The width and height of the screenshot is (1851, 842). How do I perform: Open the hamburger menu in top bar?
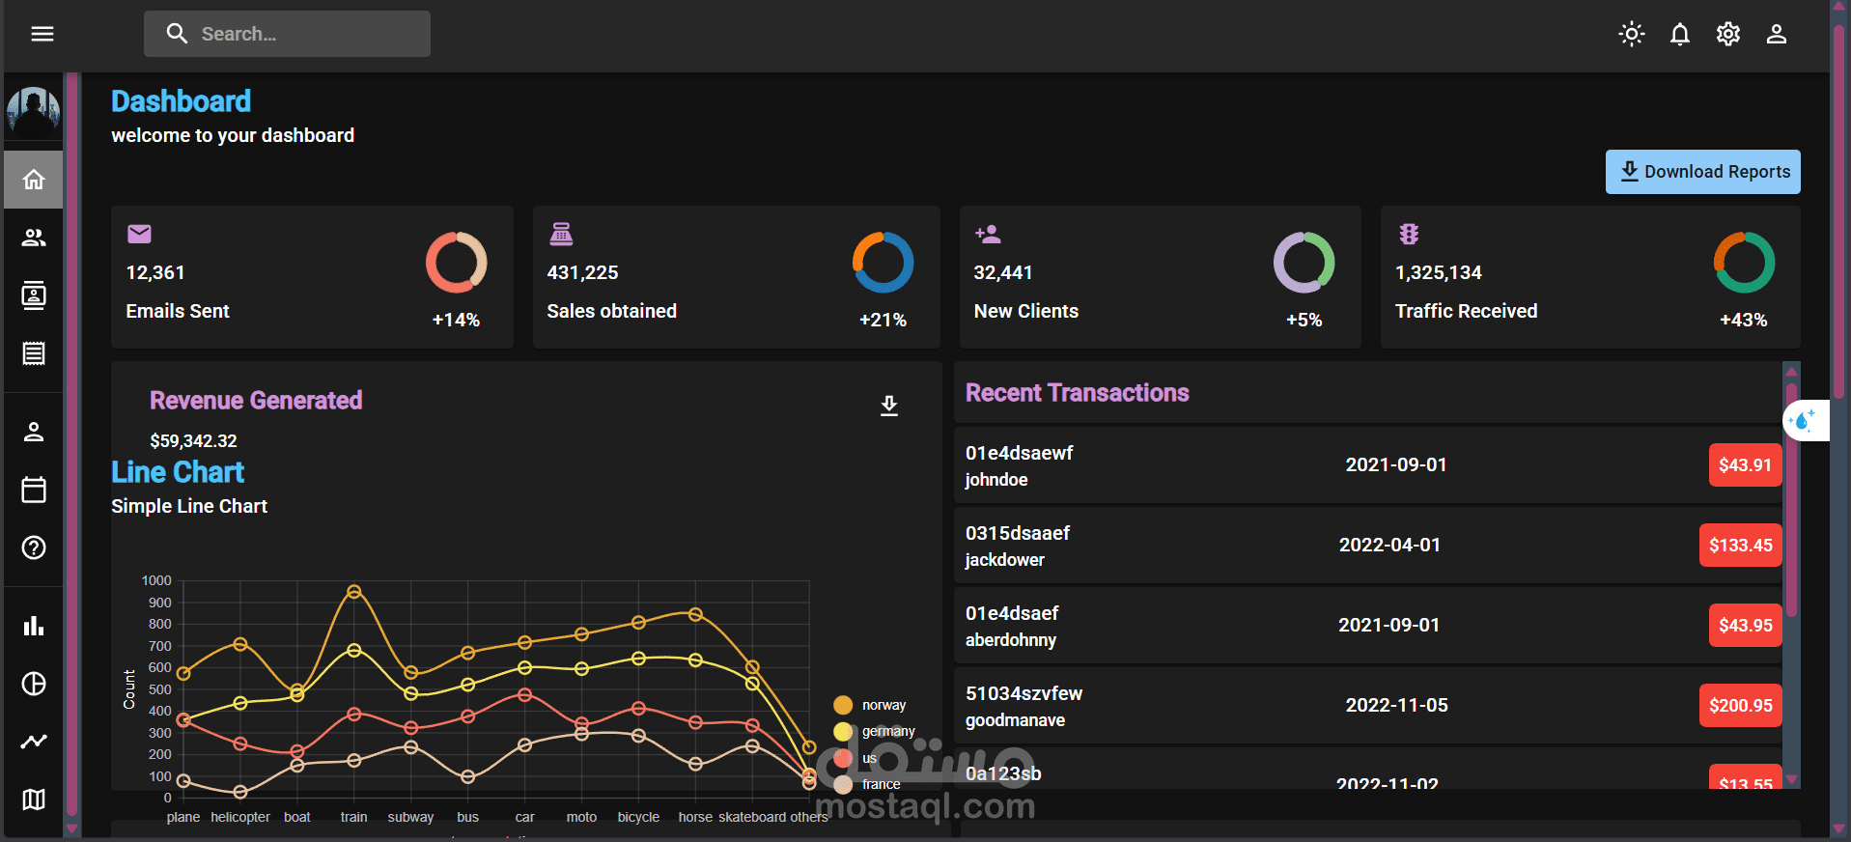coord(42,34)
